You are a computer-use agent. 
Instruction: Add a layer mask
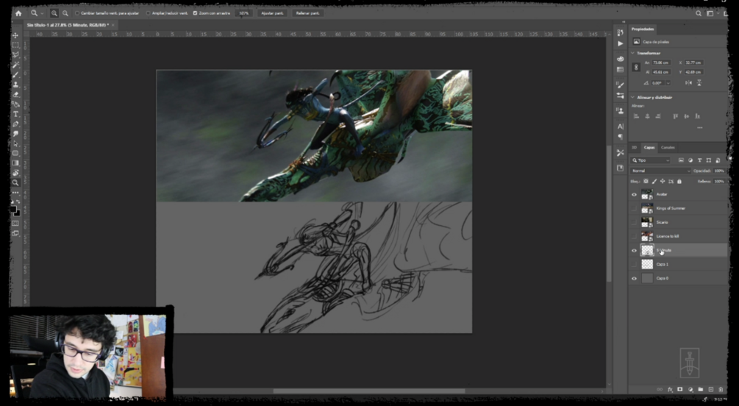pos(680,390)
